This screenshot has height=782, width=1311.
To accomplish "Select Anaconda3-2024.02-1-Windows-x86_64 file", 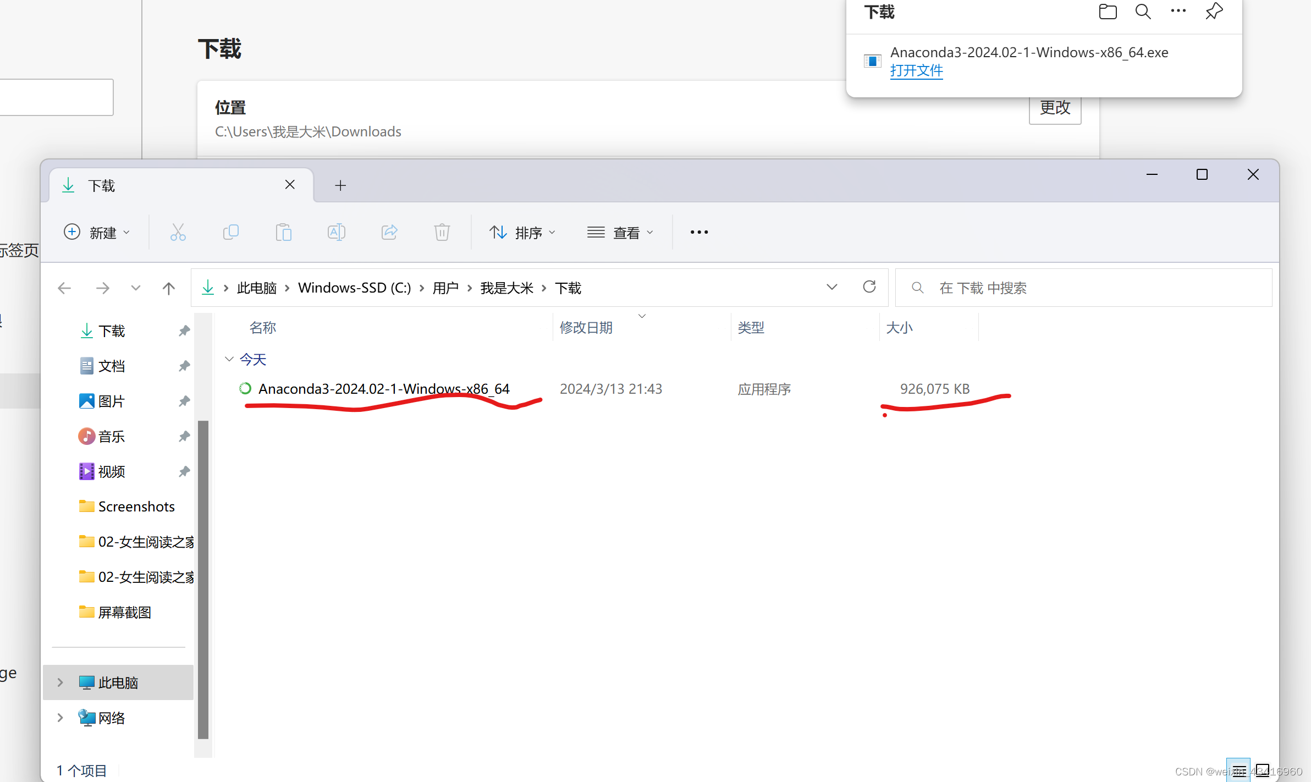I will (384, 389).
